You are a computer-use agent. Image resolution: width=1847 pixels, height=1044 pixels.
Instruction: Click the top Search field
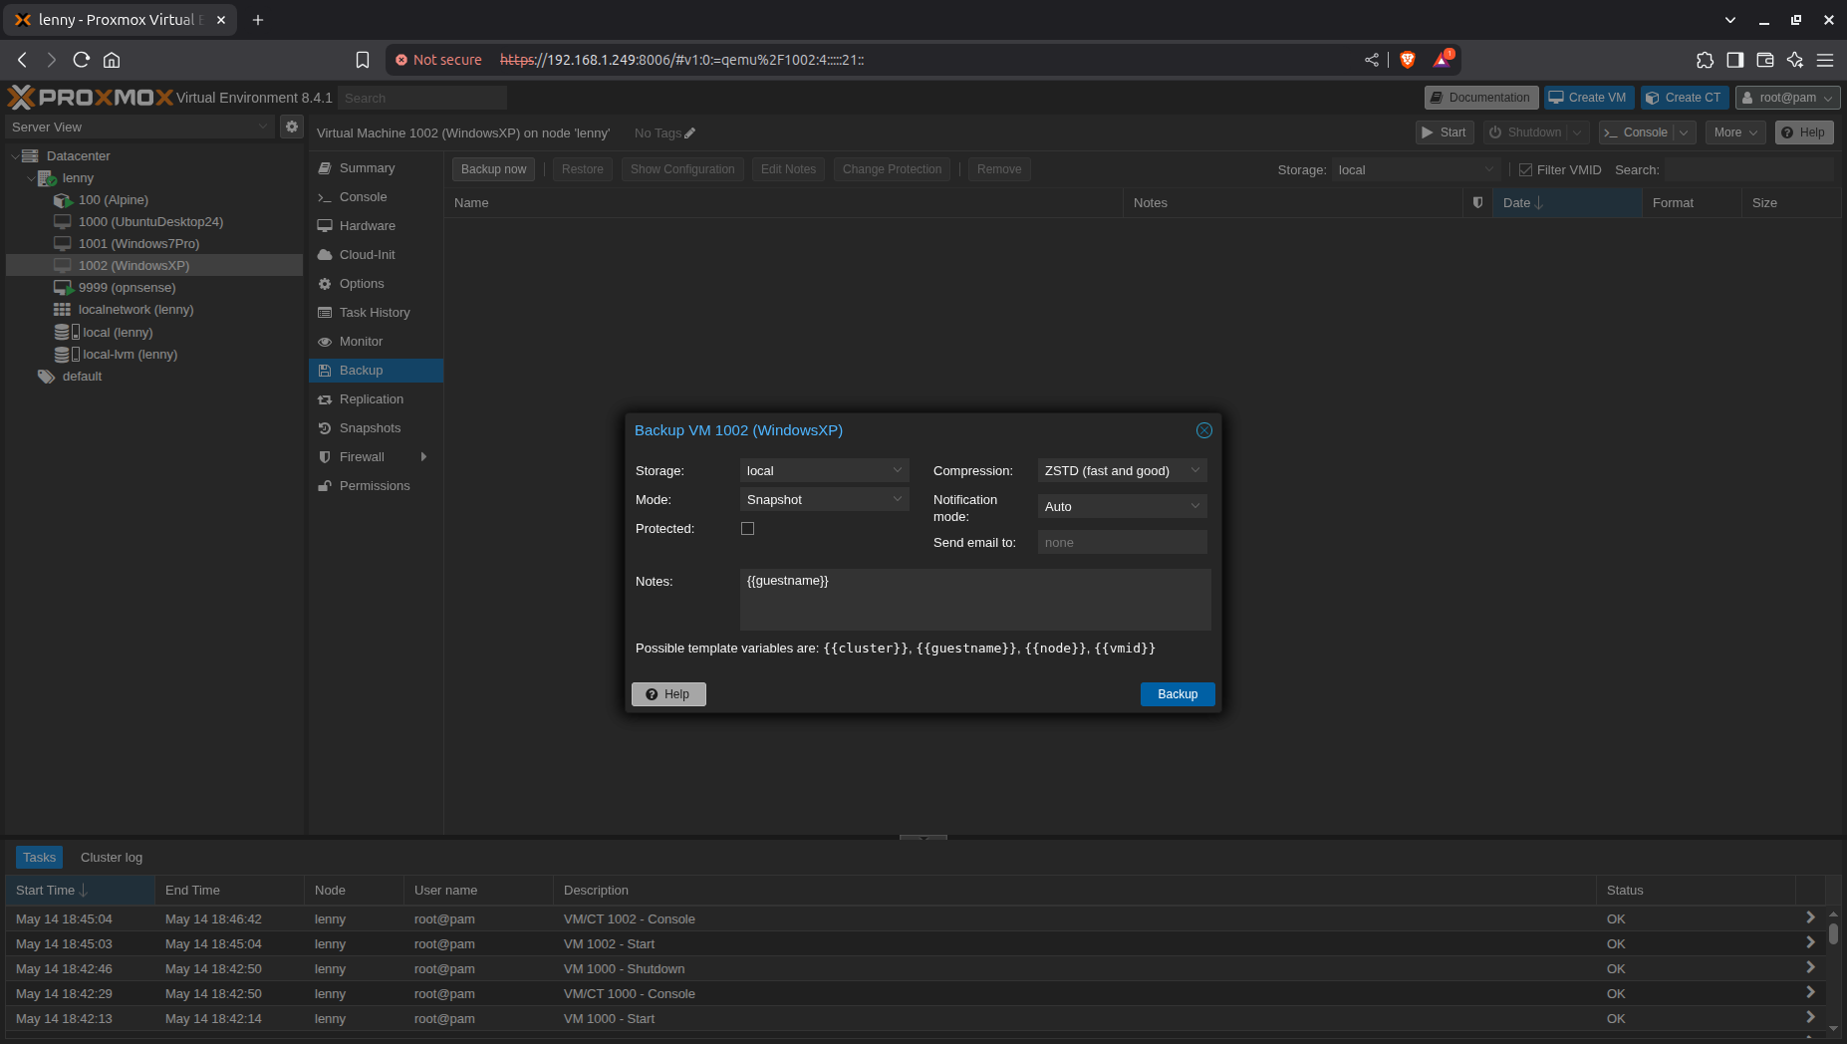point(422,98)
